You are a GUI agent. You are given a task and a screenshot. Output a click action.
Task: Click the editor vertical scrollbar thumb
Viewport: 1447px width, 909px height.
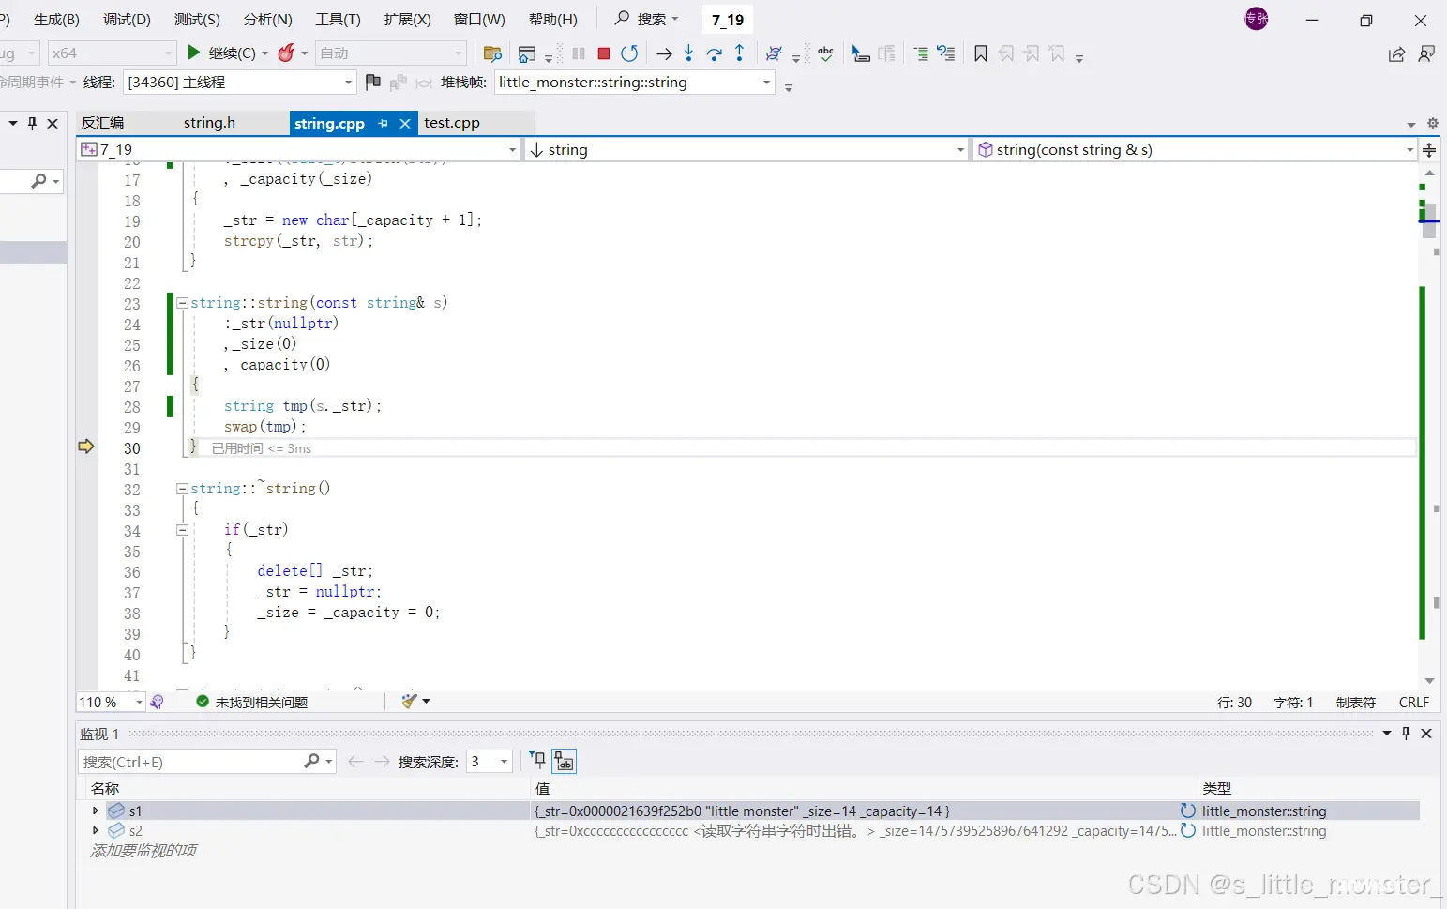click(x=1429, y=220)
